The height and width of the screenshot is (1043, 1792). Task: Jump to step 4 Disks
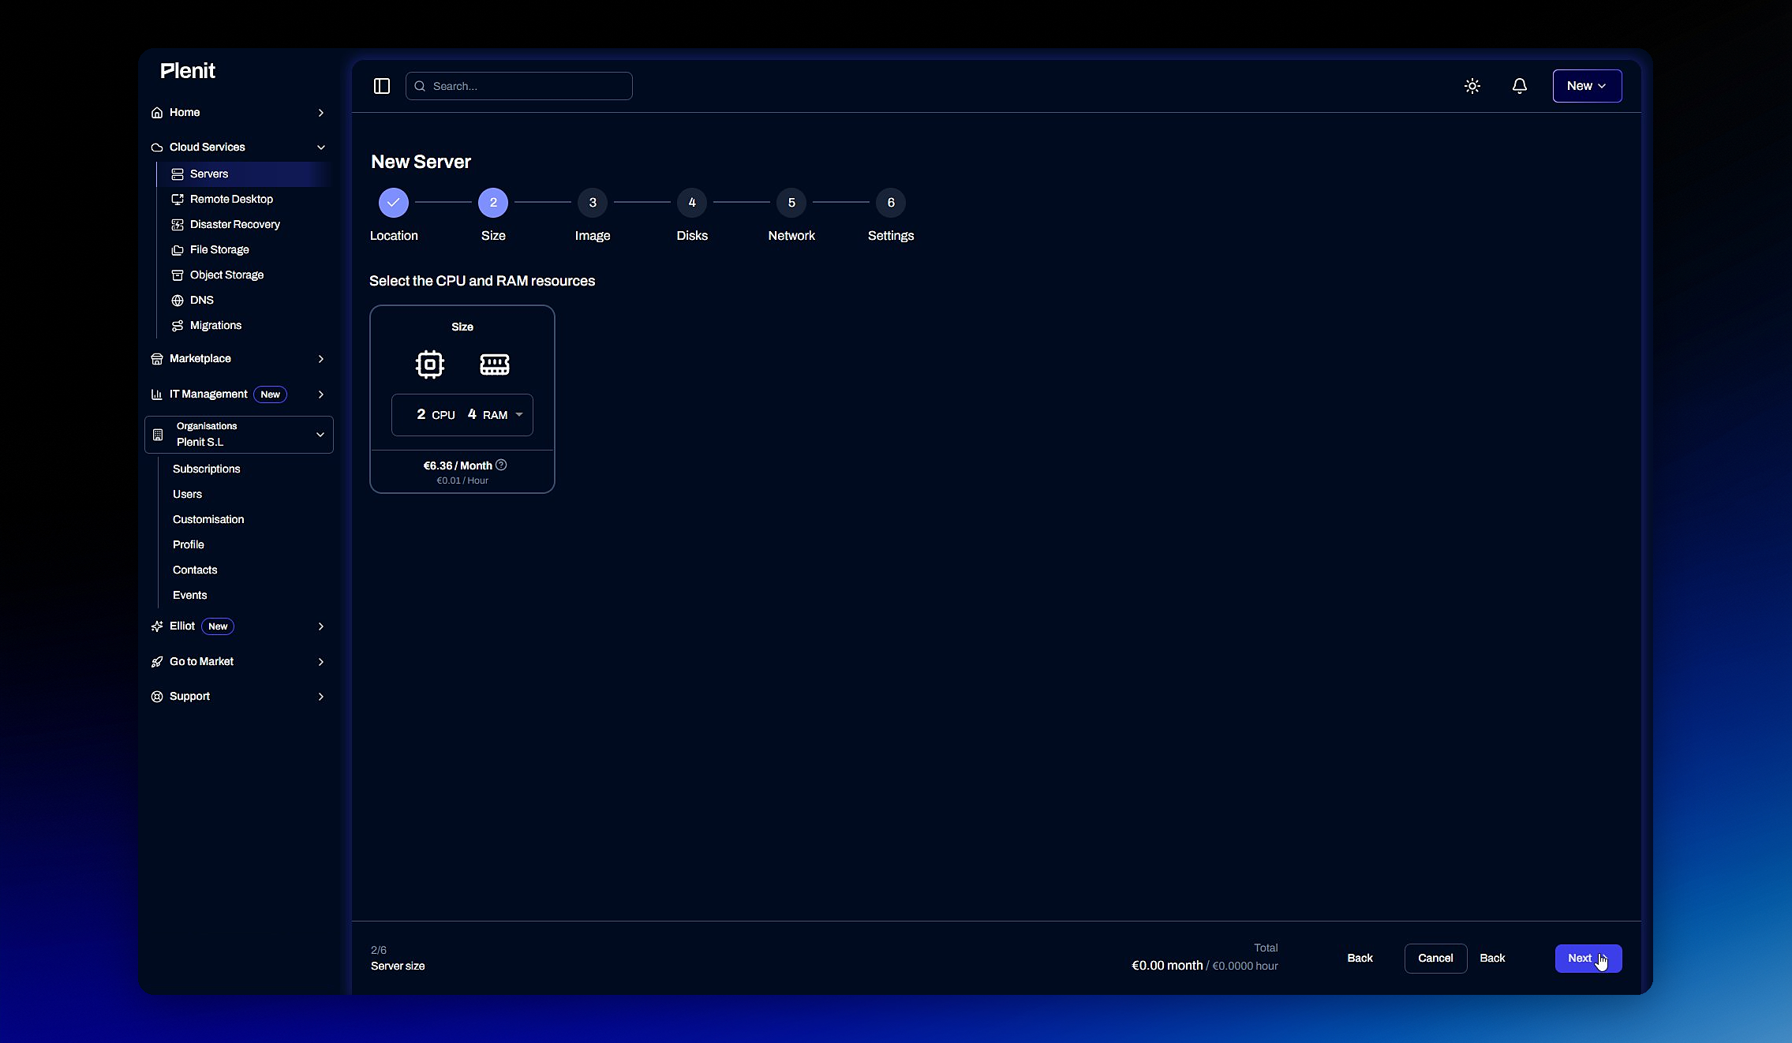[x=692, y=203]
